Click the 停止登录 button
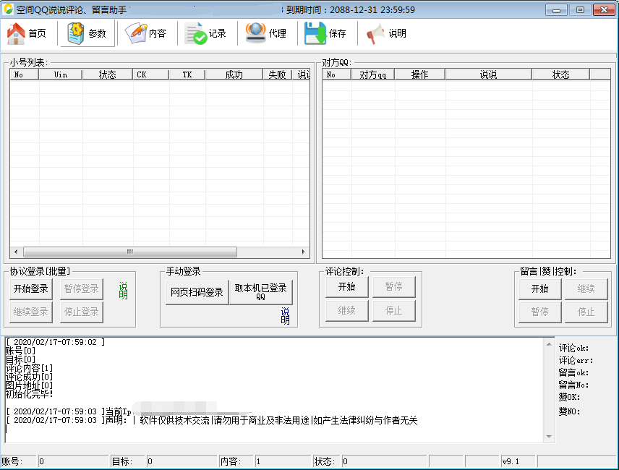This screenshot has width=619, height=470. click(81, 312)
